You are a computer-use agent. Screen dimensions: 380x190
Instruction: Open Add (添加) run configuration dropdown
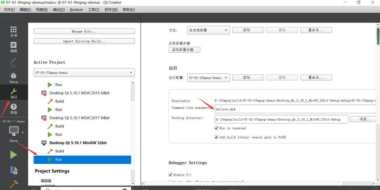click(x=248, y=78)
